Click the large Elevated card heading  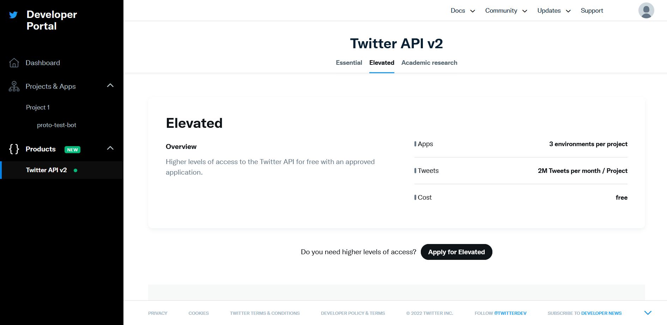(x=194, y=123)
